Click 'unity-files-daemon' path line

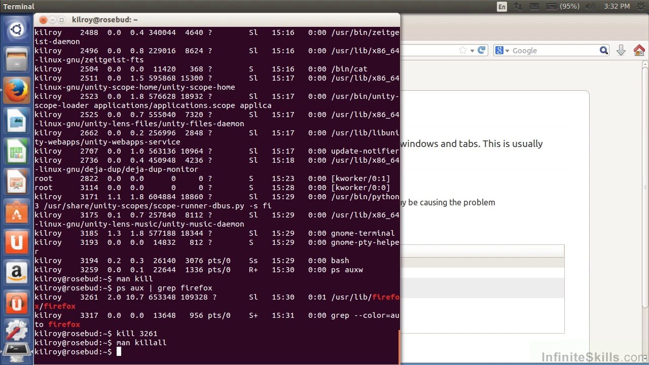pyautogui.click(x=139, y=124)
